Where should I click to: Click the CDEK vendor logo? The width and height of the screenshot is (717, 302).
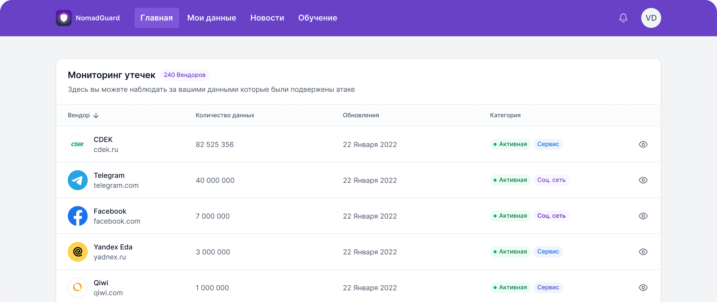(78, 144)
